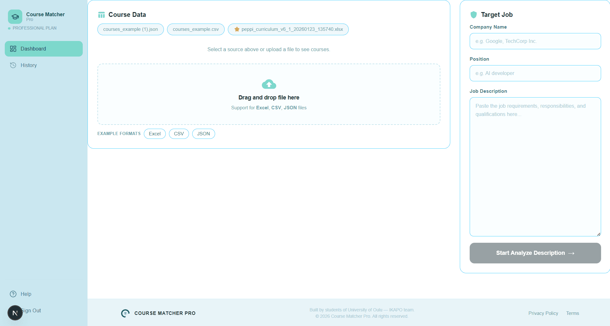The height and width of the screenshot is (326, 610).
Task: Open the Terms link
Action: click(572, 313)
